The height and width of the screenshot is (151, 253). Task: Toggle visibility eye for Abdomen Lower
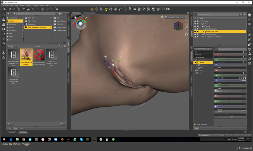(x=195, y=34)
